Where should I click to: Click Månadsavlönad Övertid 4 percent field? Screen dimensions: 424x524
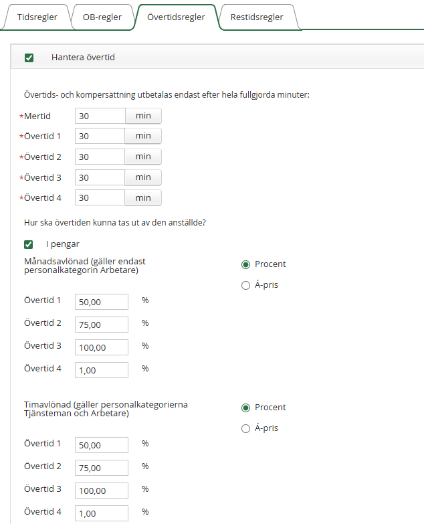(x=101, y=370)
